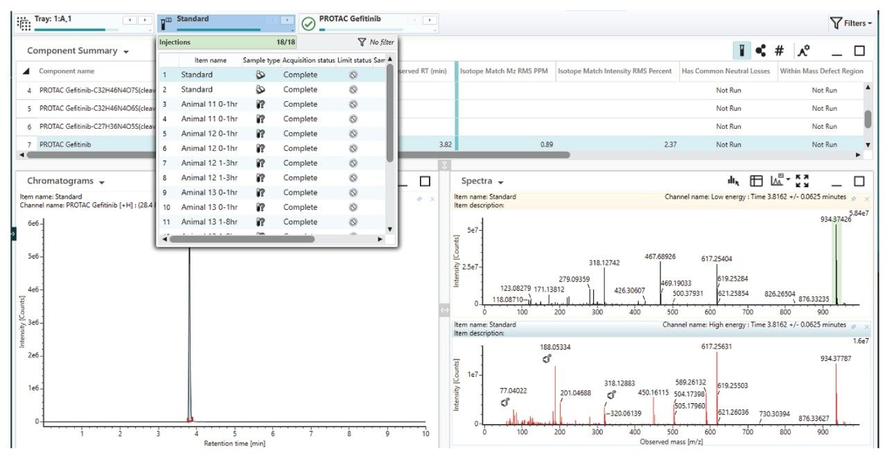Expand the collapsed left side panel arrow
Screen dimensions: 887x460
click(13, 235)
